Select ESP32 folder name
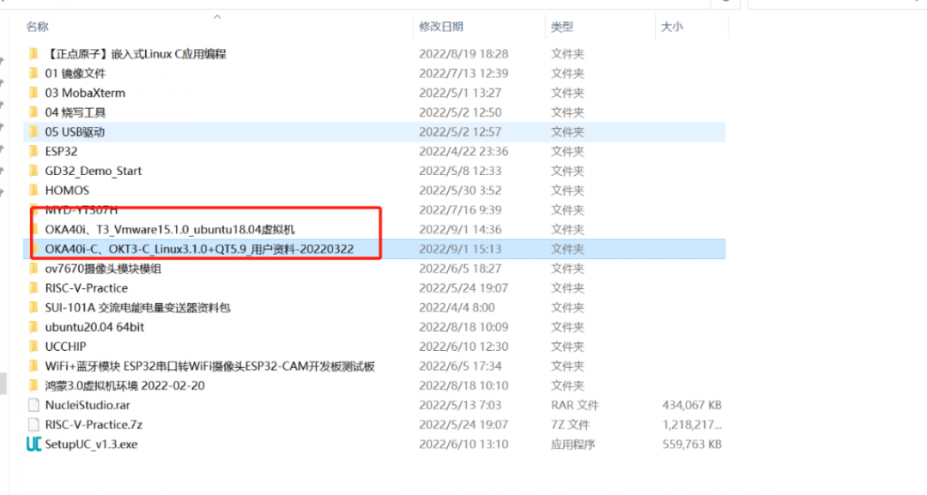 (x=61, y=151)
